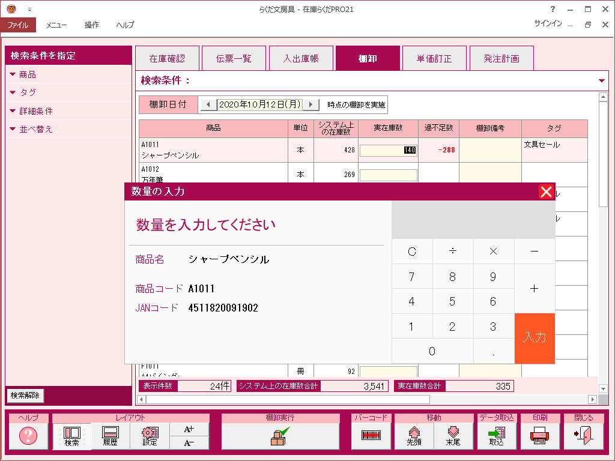Expand the 商品 search condition
Screen dimensions: 615x461
pyautogui.click(x=28, y=74)
